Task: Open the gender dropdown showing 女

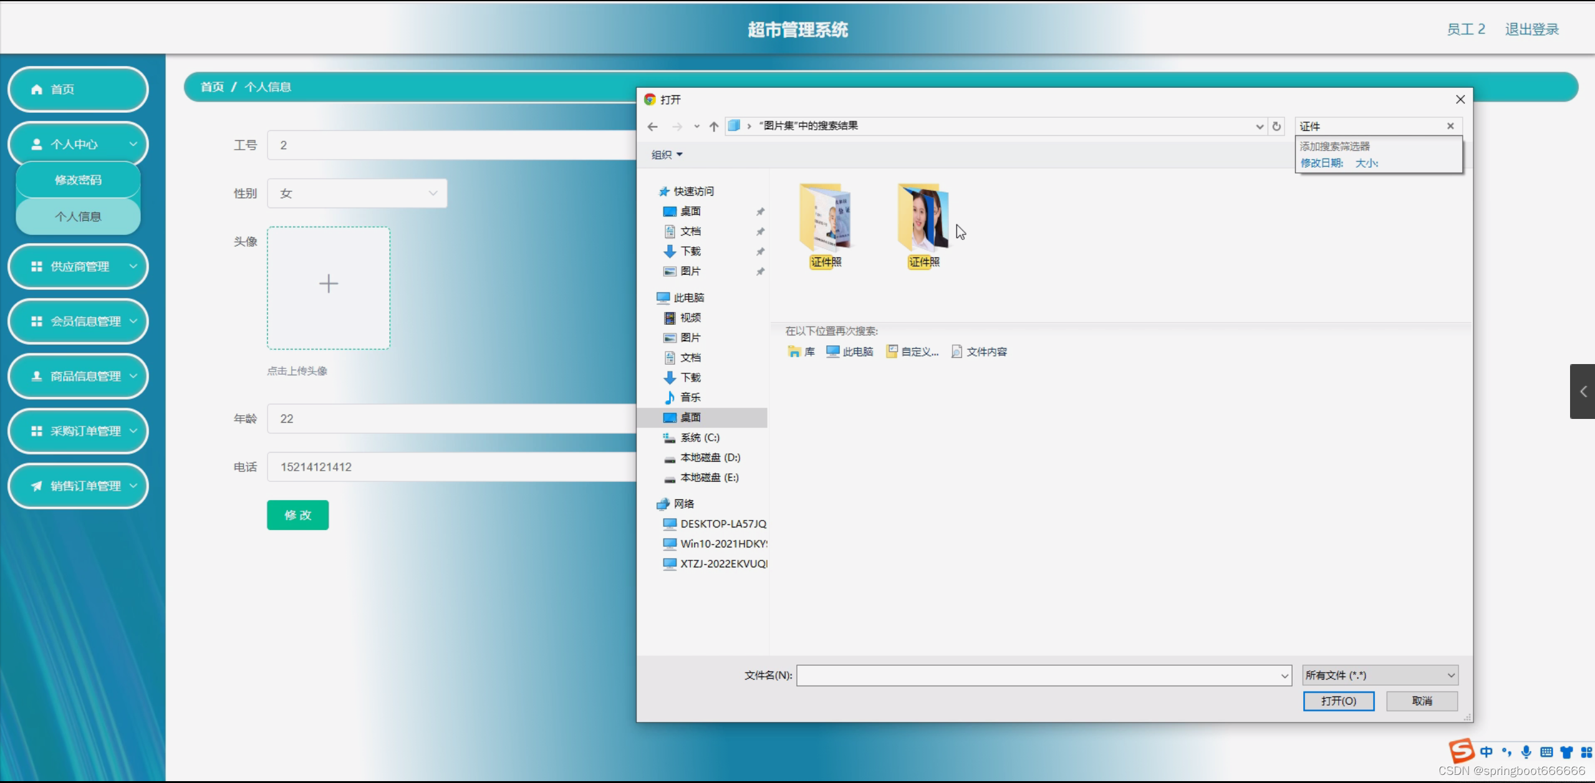Action: coord(357,193)
